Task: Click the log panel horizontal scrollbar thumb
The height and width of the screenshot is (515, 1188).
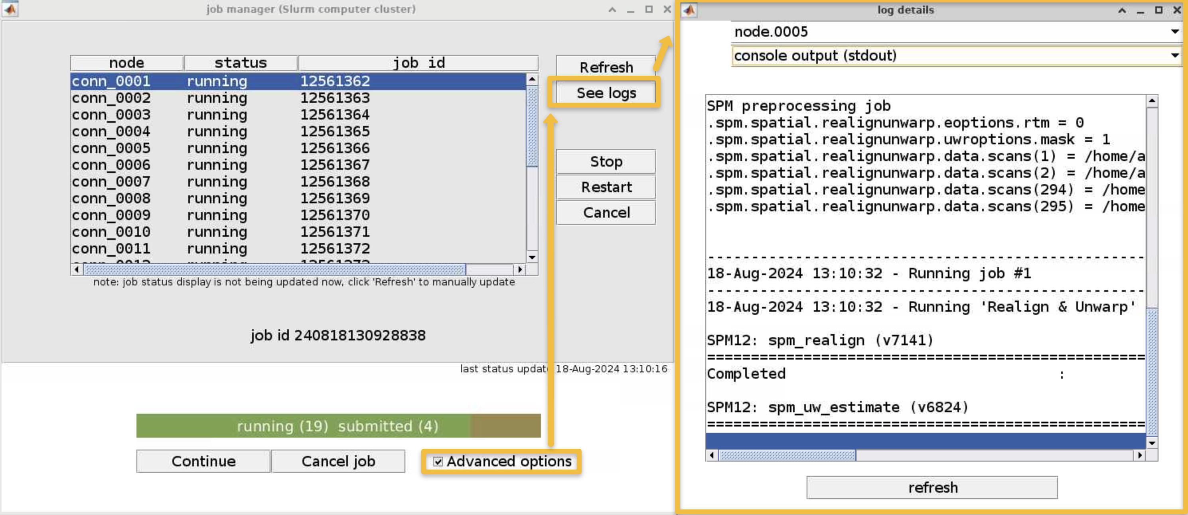Action: [787, 455]
